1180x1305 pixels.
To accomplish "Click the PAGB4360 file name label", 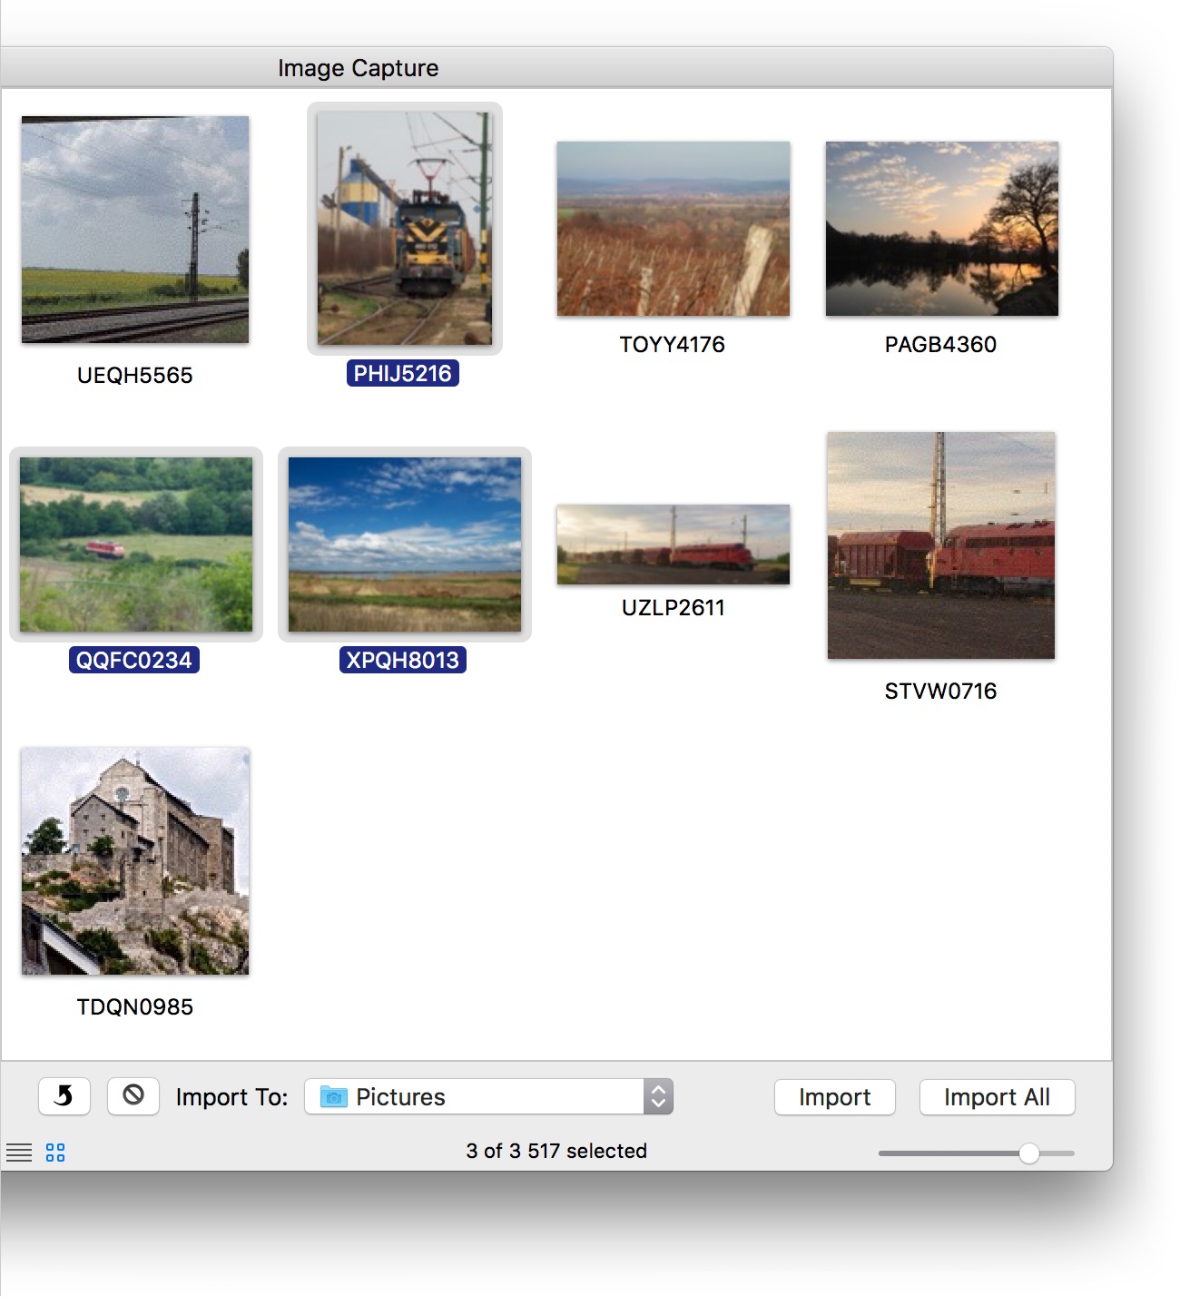I will pos(941,345).
